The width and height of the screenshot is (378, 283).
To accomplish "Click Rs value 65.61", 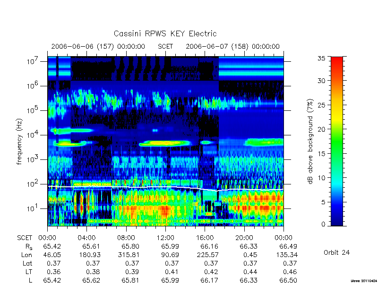I will (91, 246).
